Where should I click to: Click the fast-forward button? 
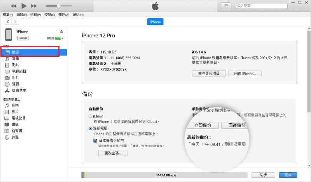coord(34,6)
